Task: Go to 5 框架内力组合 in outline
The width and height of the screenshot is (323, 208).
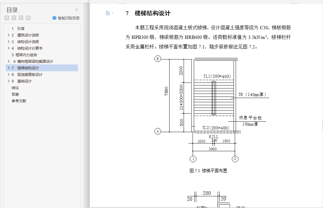Action: [x=24, y=55]
